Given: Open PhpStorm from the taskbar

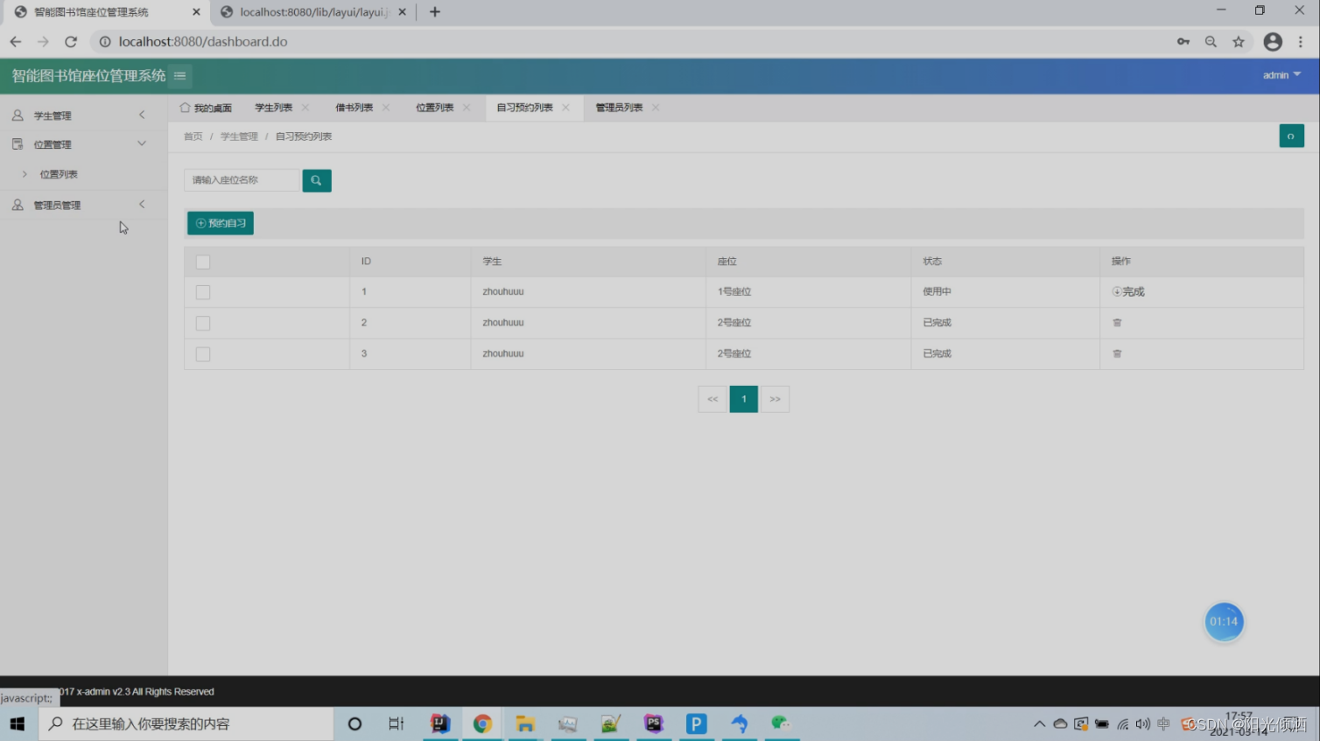Looking at the screenshot, I should 654,724.
